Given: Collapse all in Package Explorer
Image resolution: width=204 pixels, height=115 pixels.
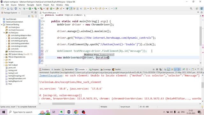Looking at the screenshot, I should tap(29, 16).
